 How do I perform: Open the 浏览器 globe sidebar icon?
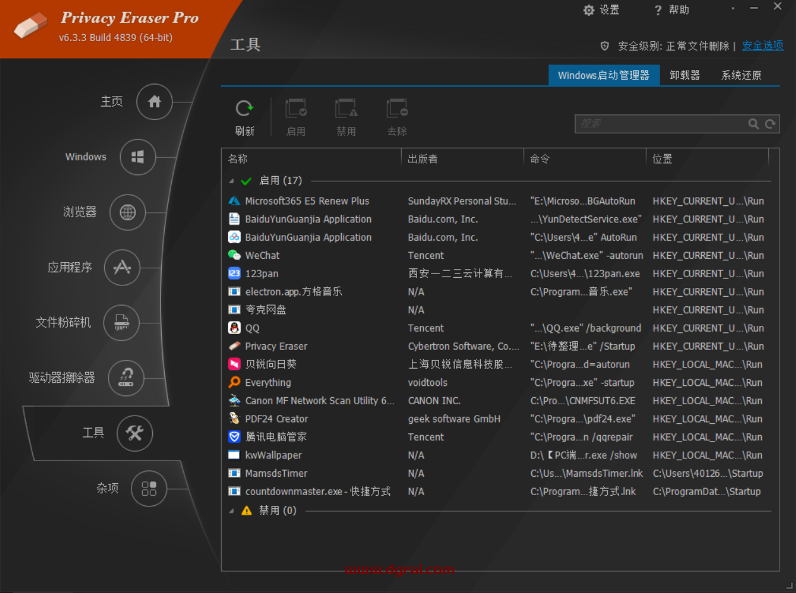click(x=128, y=212)
